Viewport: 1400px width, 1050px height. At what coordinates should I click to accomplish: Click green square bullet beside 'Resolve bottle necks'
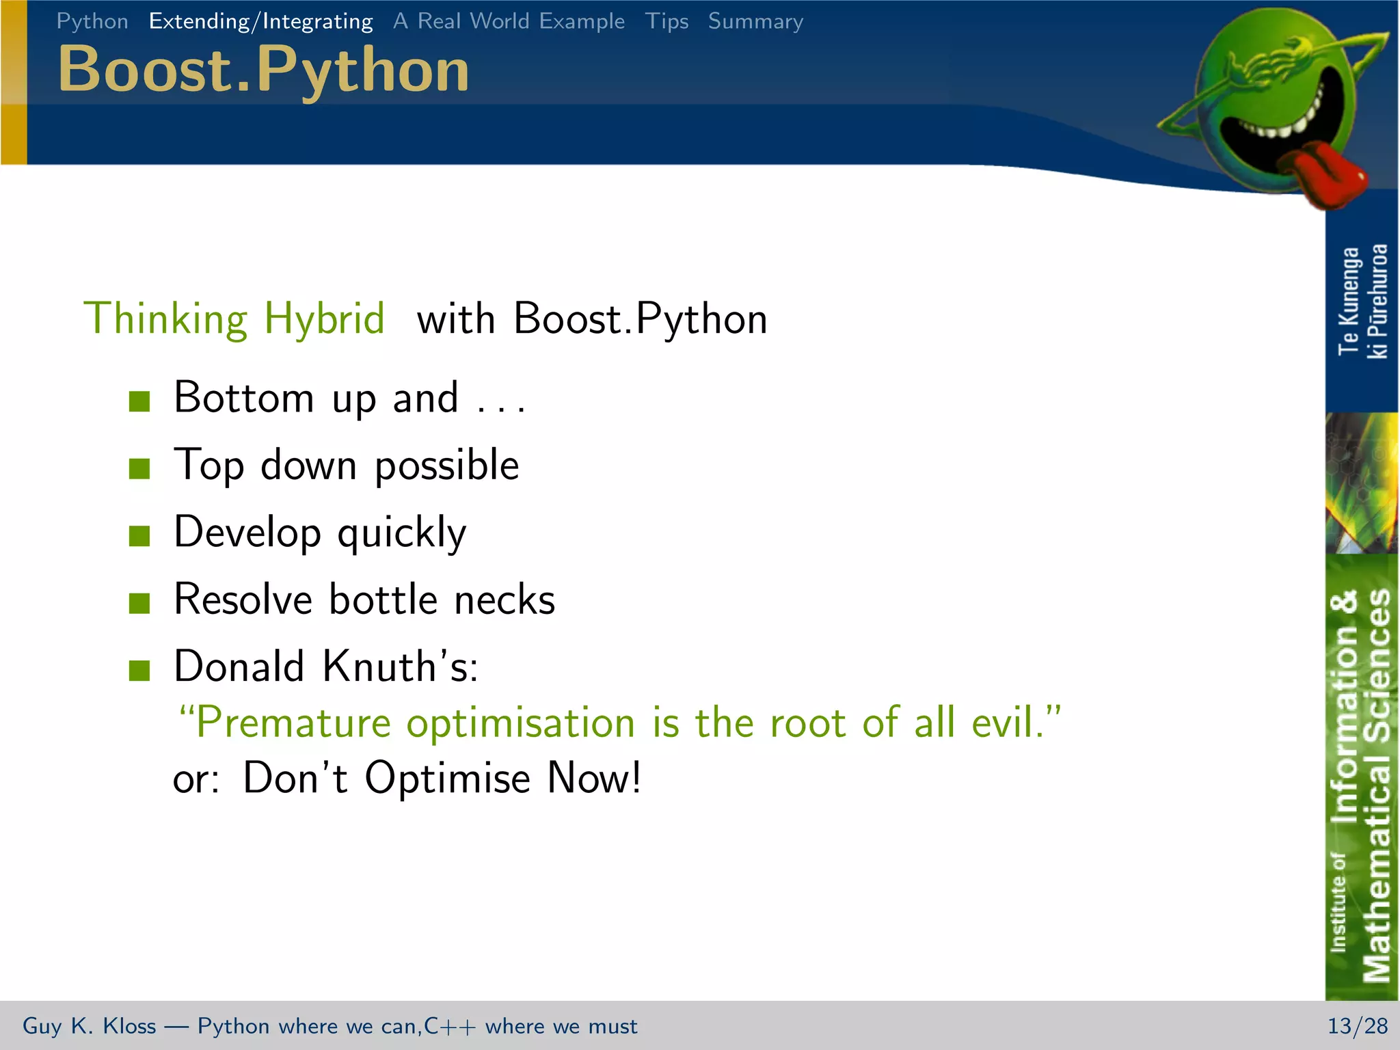pyautogui.click(x=139, y=603)
